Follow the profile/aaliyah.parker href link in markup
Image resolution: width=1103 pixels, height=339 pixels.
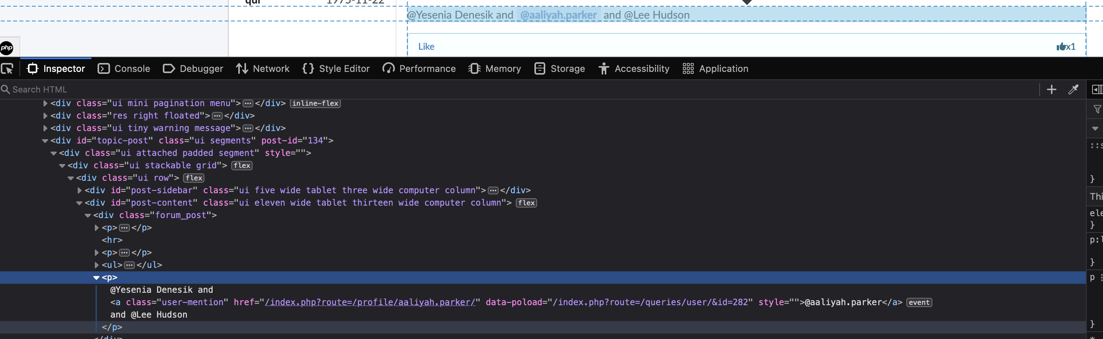click(x=370, y=302)
